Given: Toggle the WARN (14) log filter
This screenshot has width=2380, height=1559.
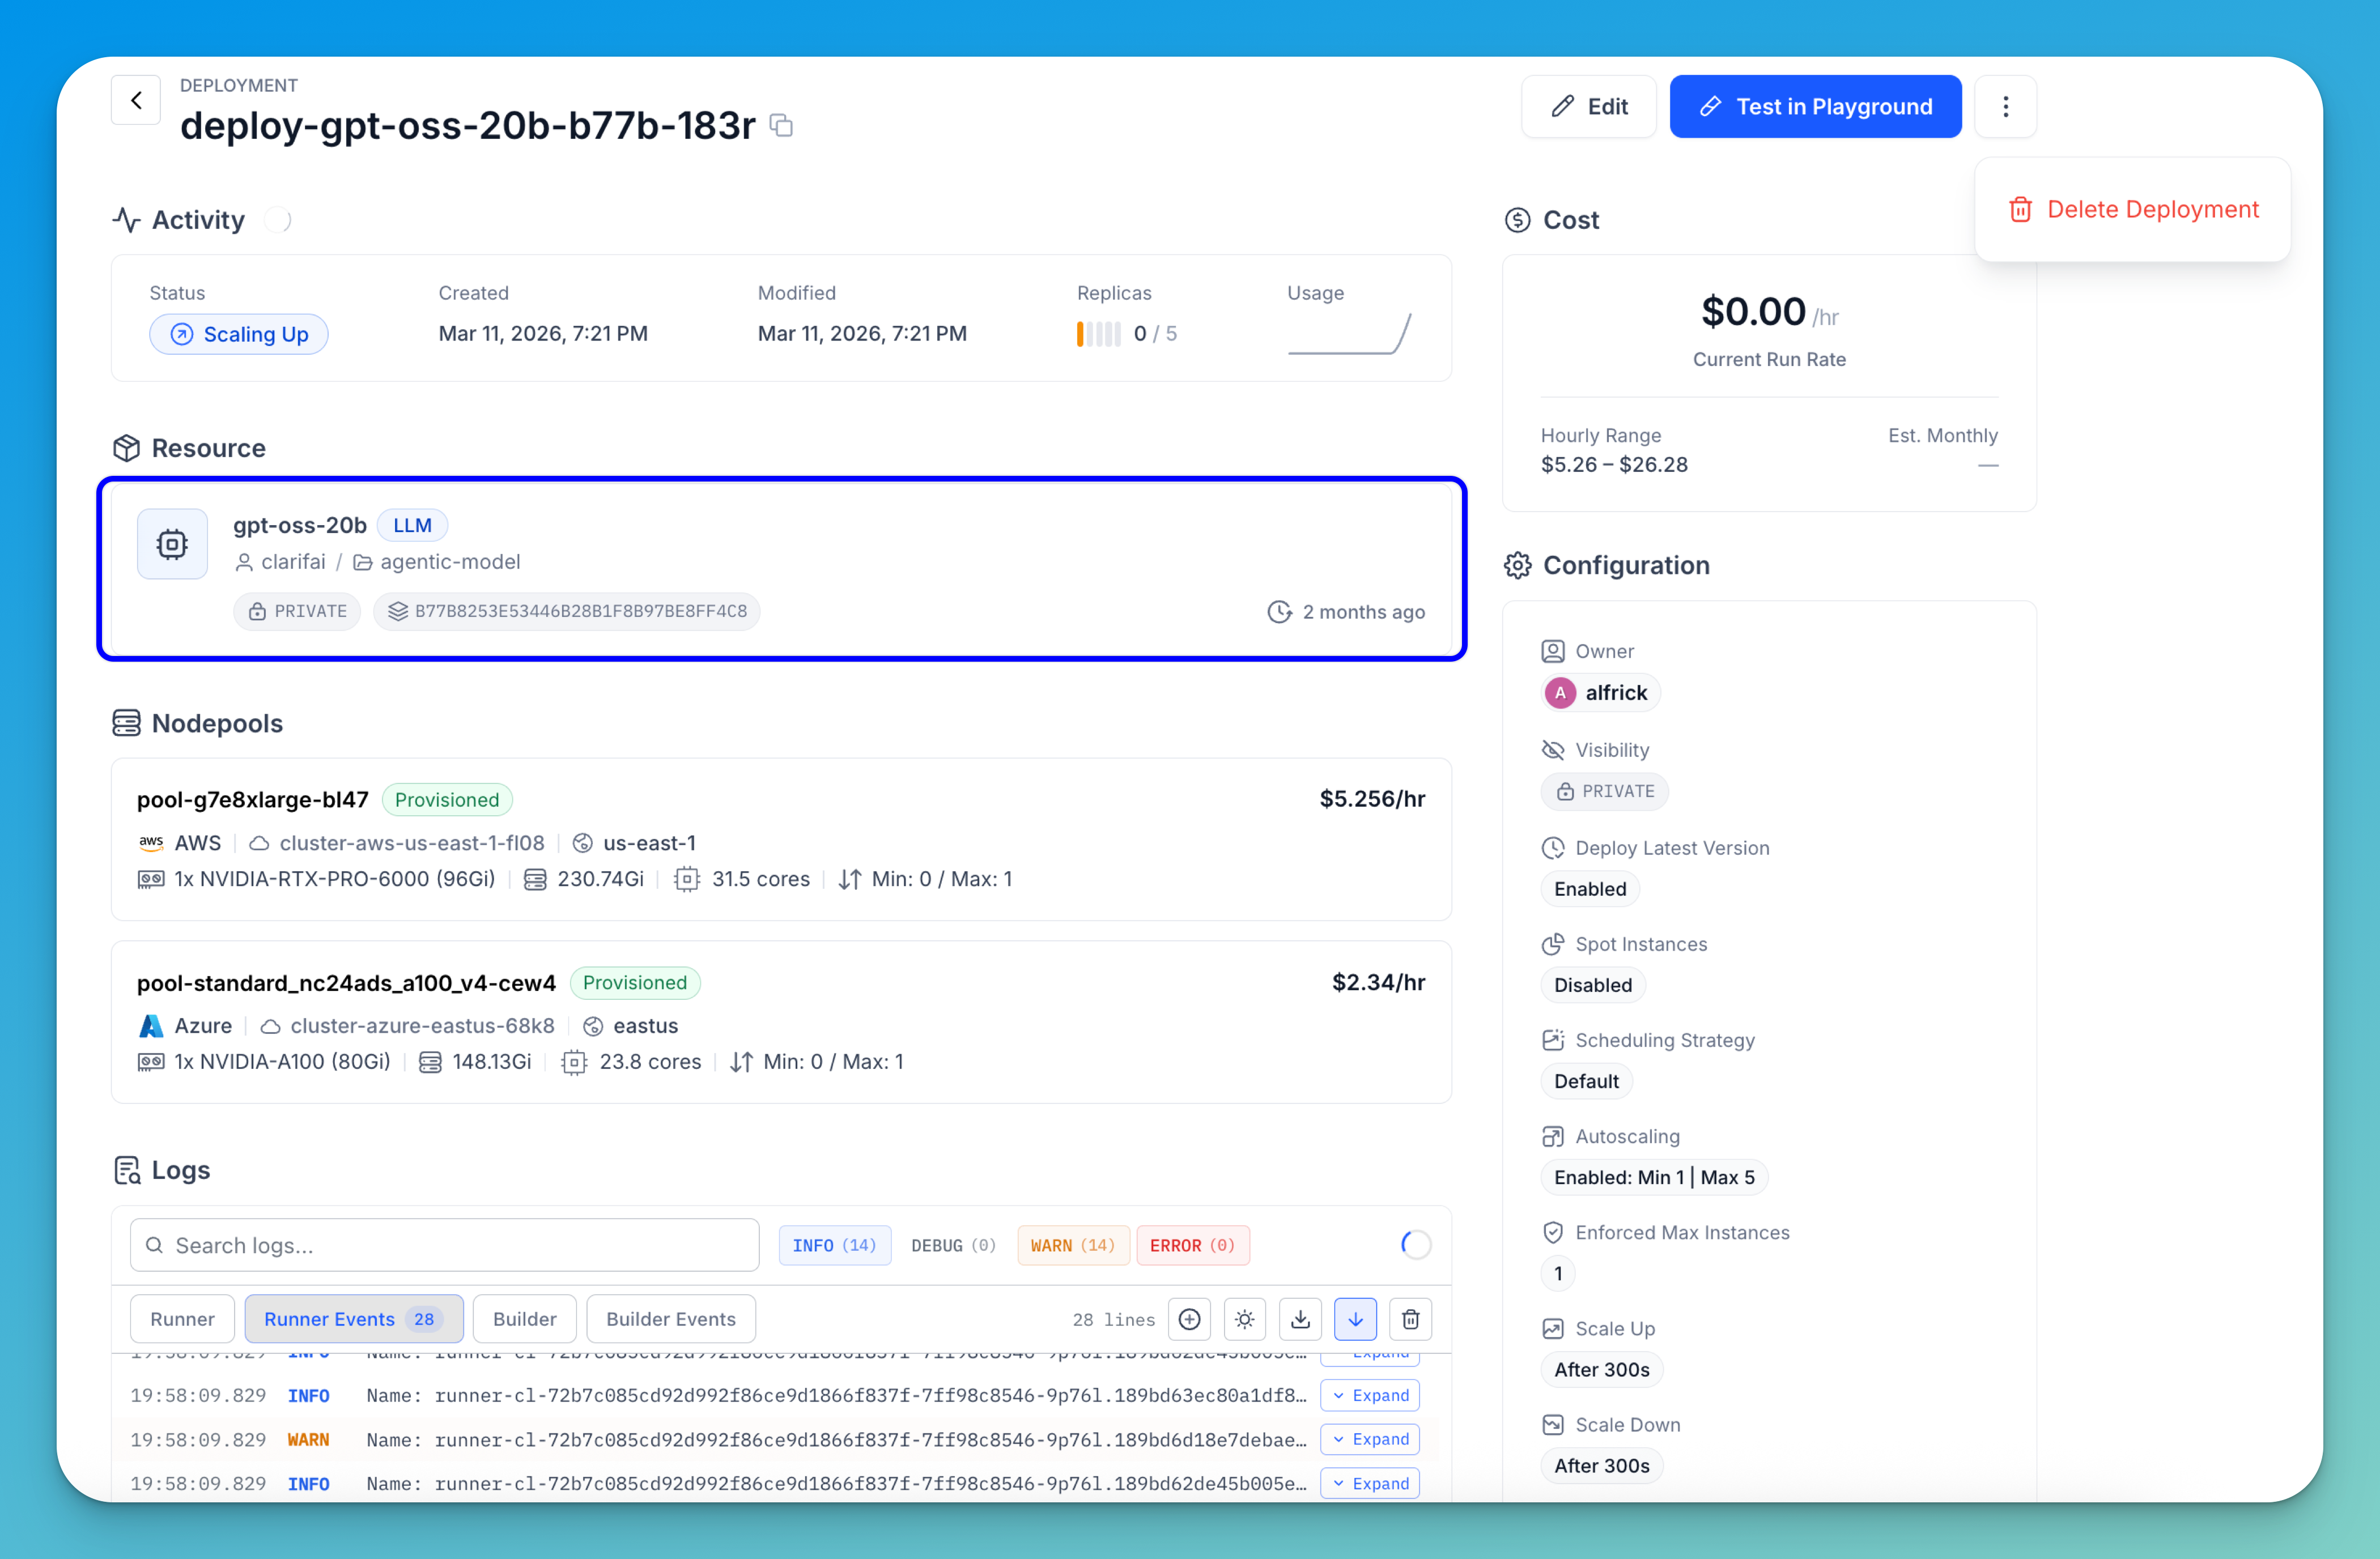Looking at the screenshot, I should (x=1072, y=1245).
